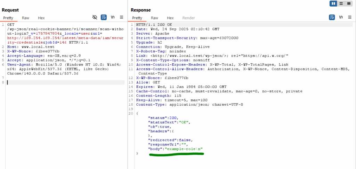
Task: Select the Pretty tab in Request panel
Action: [x=8, y=18]
